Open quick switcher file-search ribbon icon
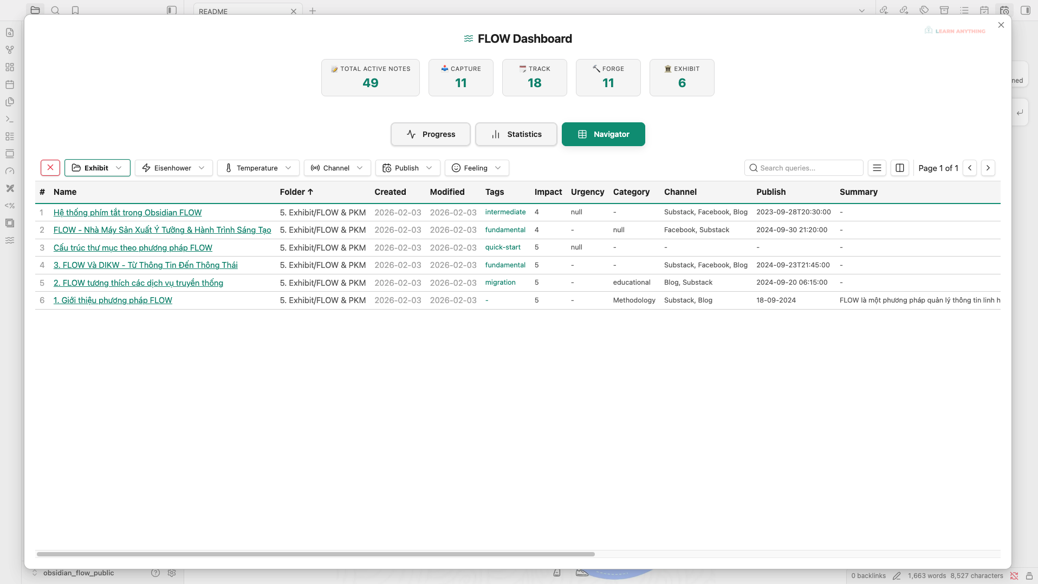This screenshot has height=584, width=1038. pyautogui.click(x=10, y=32)
